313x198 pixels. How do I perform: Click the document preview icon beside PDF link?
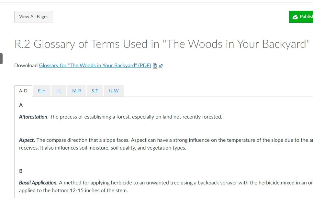[x=155, y=66]
